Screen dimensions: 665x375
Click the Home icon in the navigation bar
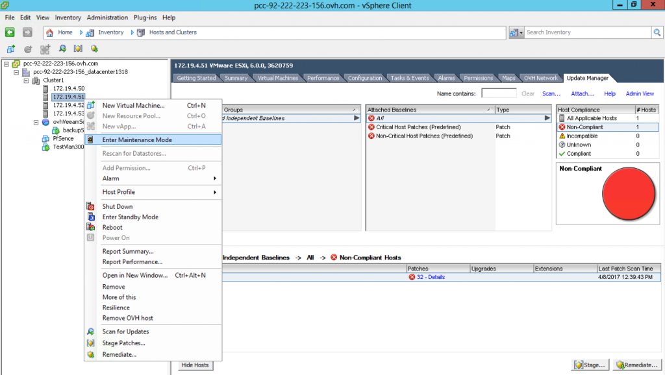click(x=50, y=32)
